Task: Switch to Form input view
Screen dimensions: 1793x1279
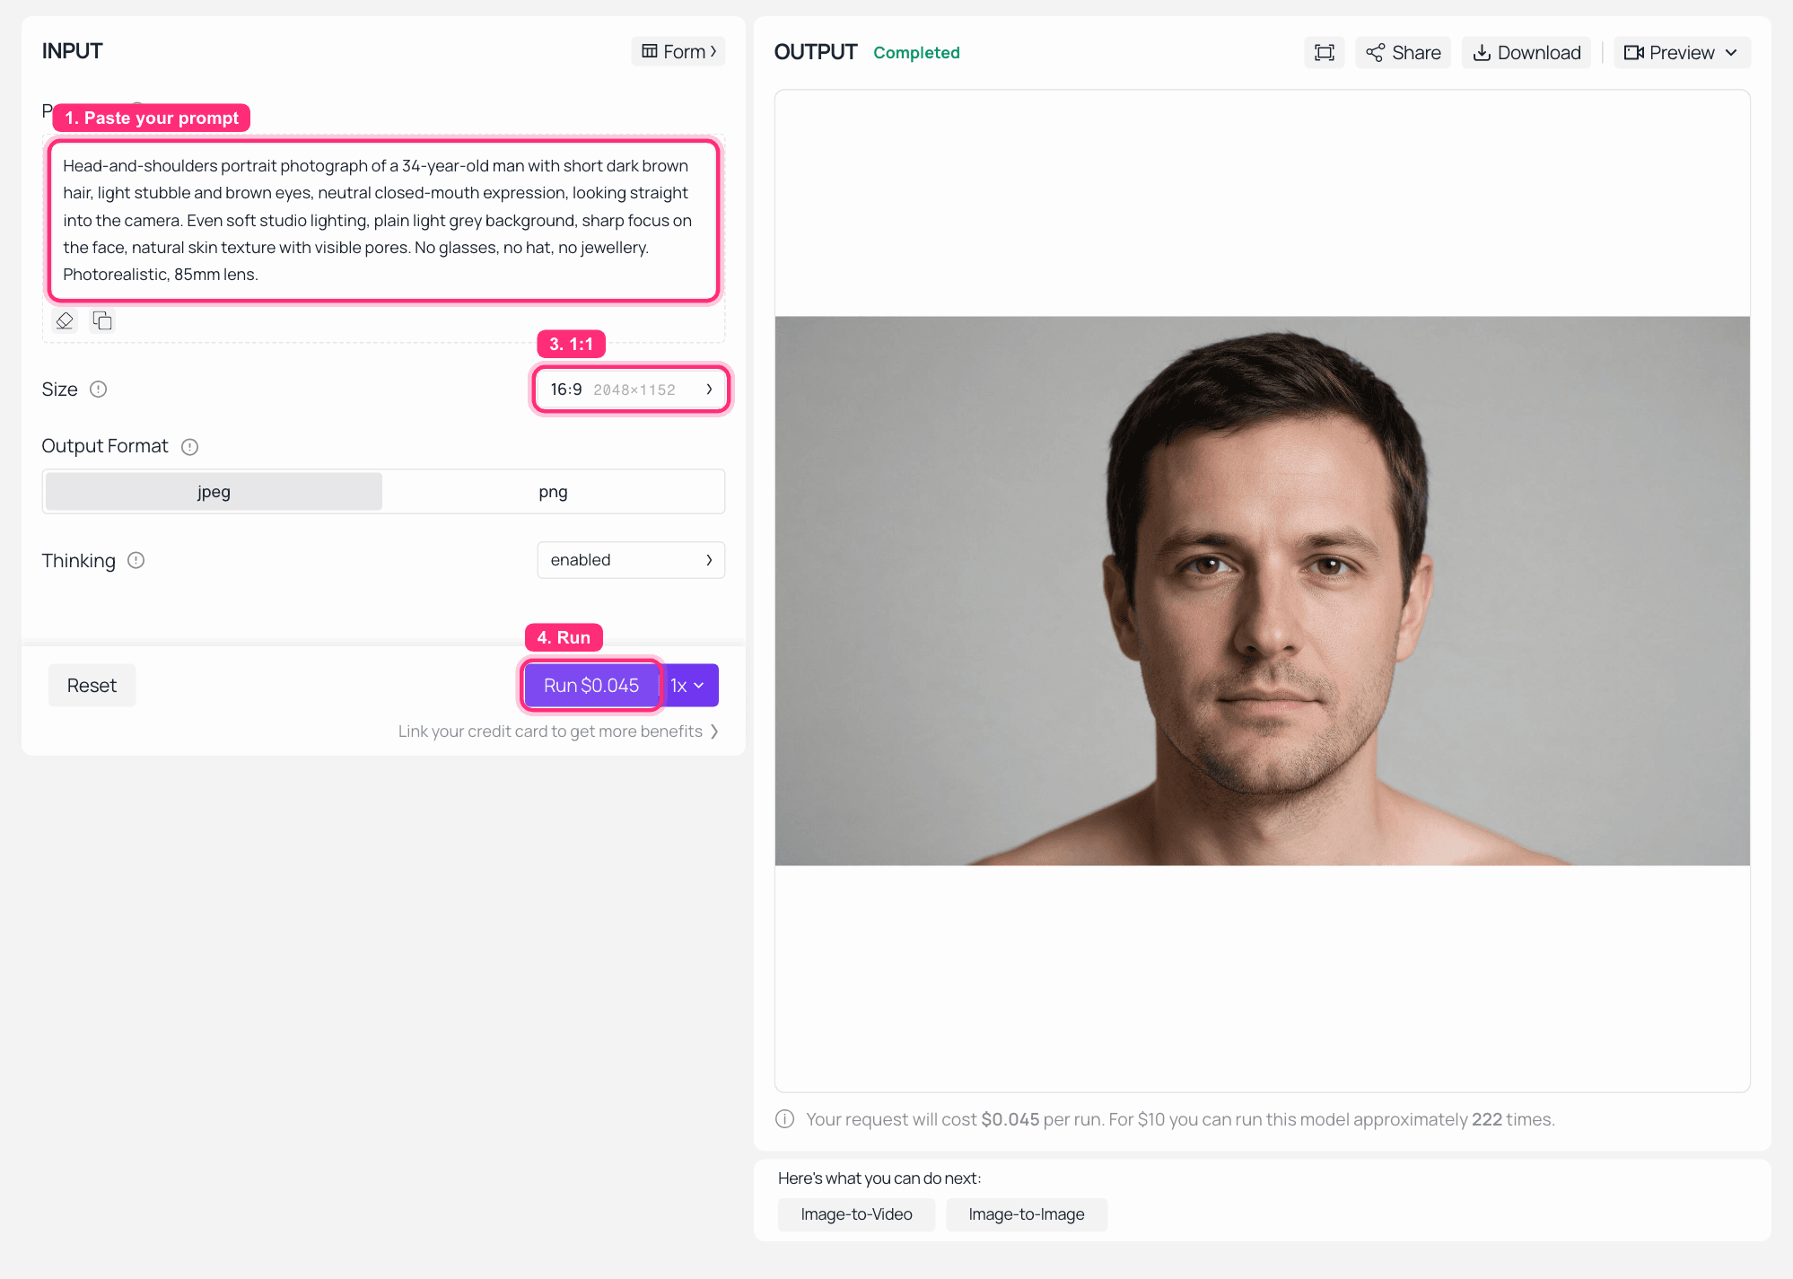Action: (678, 52)
